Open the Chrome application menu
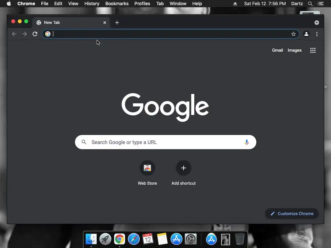The image size is (331, 248). coord(26,4)
